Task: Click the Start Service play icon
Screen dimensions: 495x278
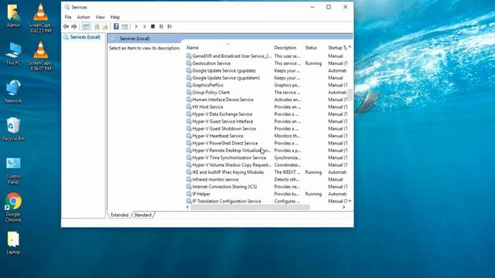Action: point(136,26)
